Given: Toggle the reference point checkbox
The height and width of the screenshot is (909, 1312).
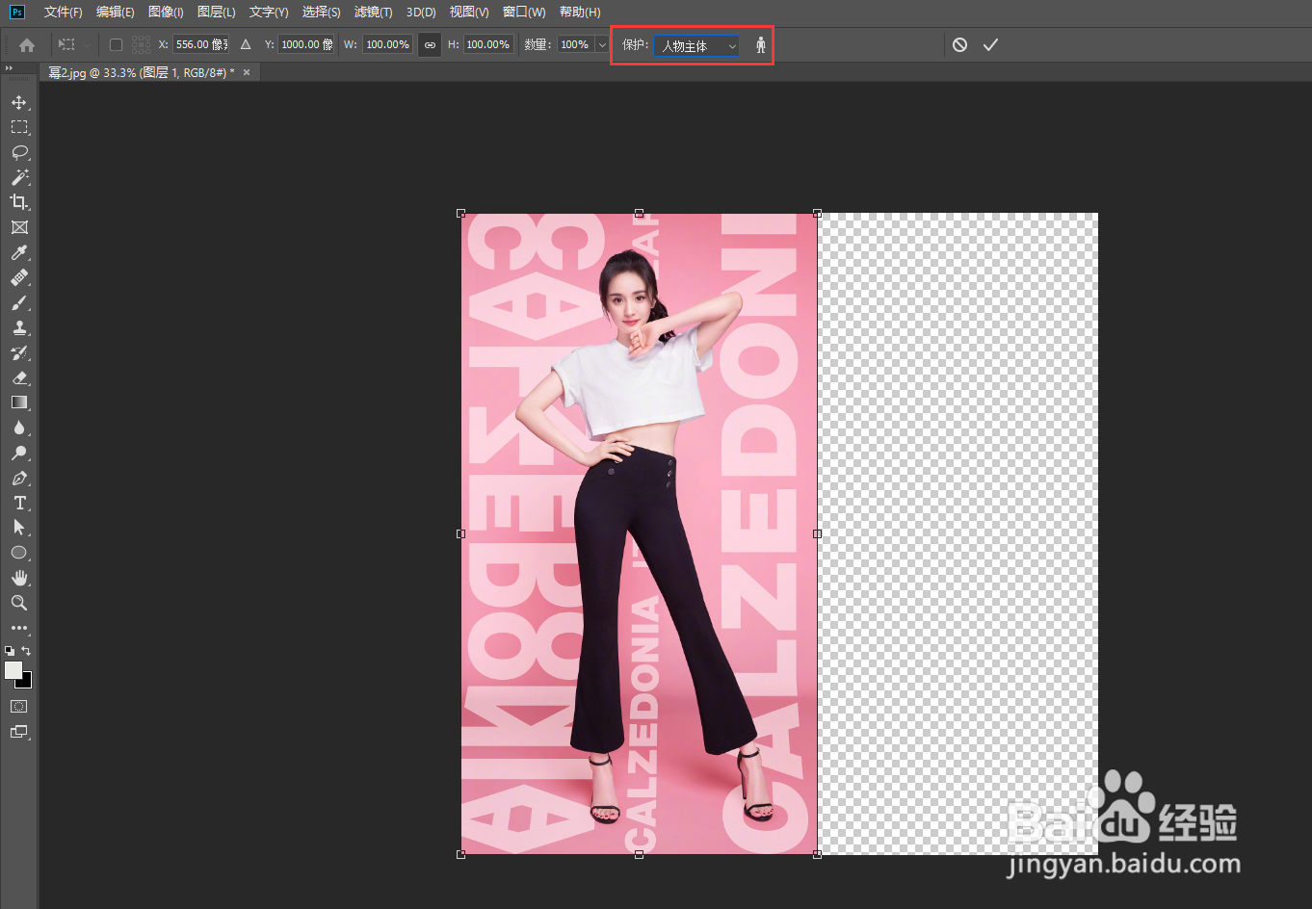Looking at the screenshot, I should [x=116, y=44].
